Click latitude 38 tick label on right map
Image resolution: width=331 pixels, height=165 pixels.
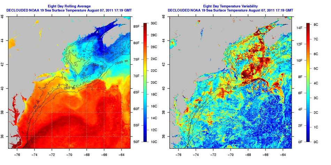(x=164, y=113)
